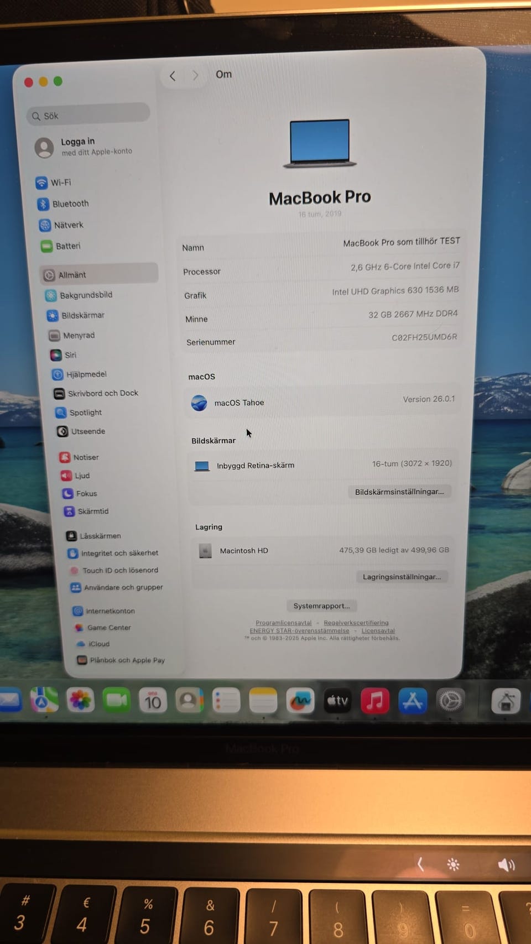This screenshot has width=531, height=944.
Task: Open the Batteri pane
Action: click(x=61, y=246)
